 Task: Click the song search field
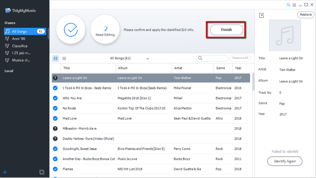click(212, 58)
